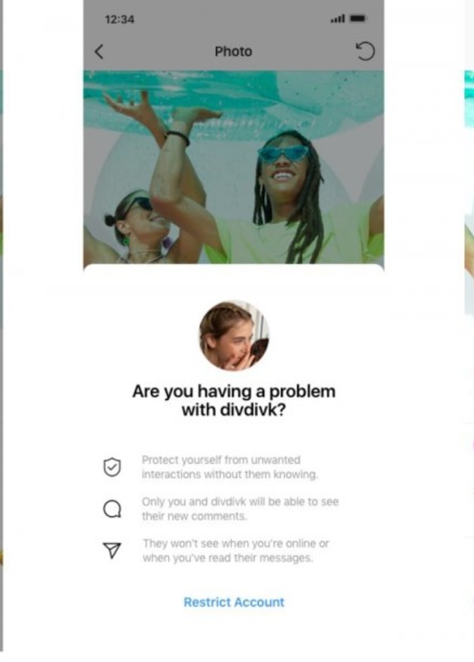Tap the back arrow in the header

pyautogui.click(x=99, y=51)
